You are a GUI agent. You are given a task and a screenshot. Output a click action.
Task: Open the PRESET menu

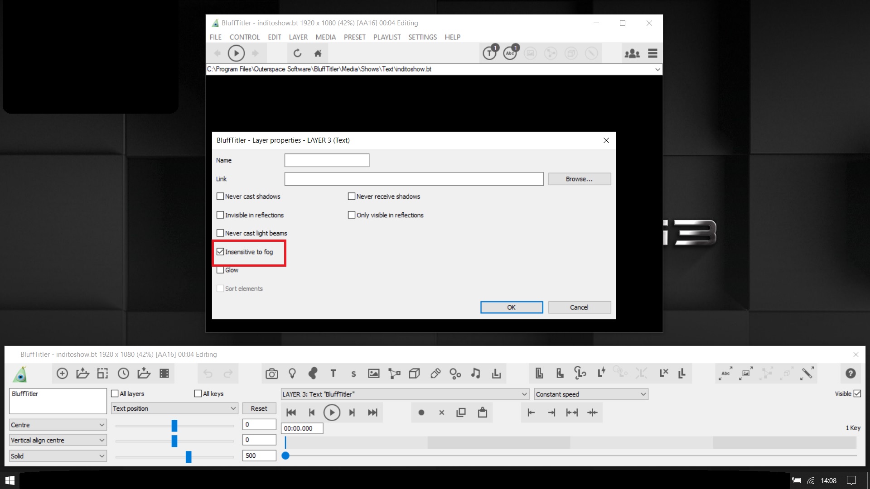[355, 37]
